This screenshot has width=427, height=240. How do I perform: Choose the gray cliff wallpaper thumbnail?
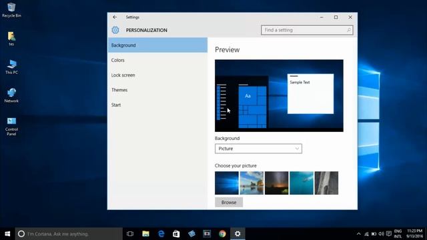pyautogui.click(x=326, y=183)
